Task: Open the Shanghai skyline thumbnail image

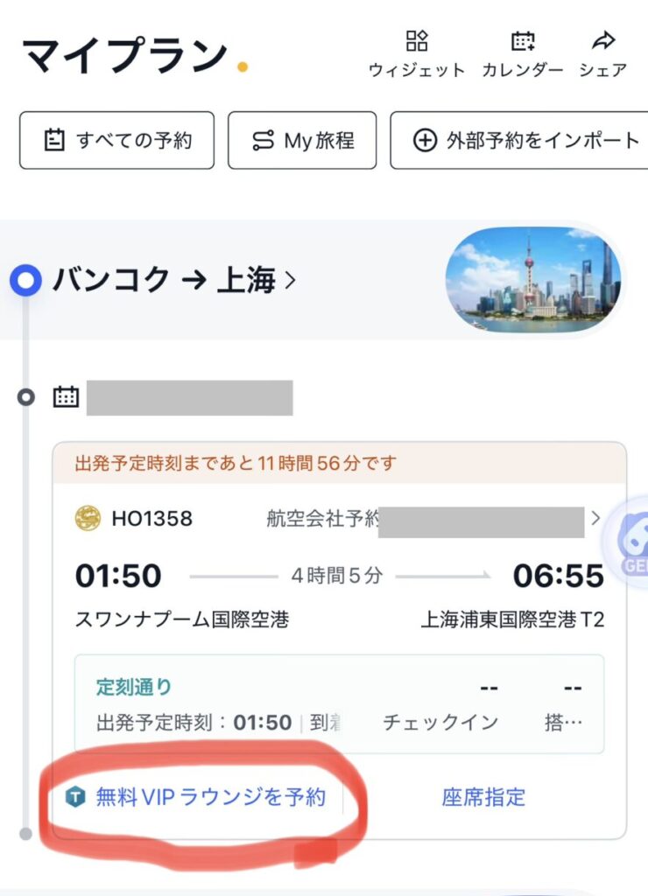Action: pos(533,280)
